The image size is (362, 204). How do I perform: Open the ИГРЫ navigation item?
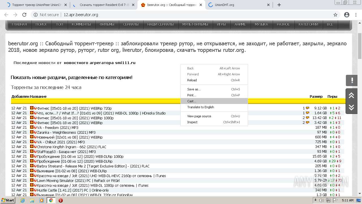click(x=221, y=24)
